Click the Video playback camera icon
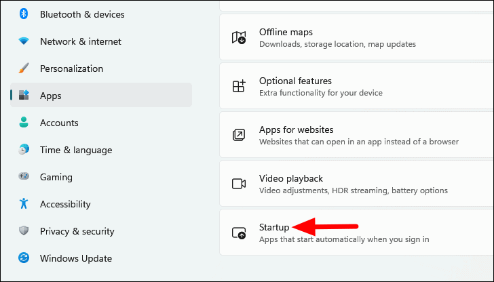 pos(239,184)
